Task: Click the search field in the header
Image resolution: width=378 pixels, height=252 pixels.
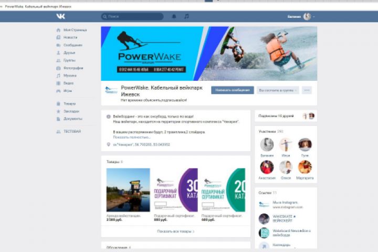Action: click(x=132, y=16)
